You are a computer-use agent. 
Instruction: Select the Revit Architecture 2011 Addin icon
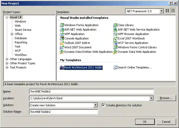[62, 67]
